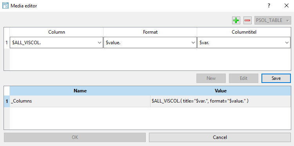Click the Columntitel column header
Image resolution: width=294 pixels, height=146 pixels.
click(x=244, y=32)
